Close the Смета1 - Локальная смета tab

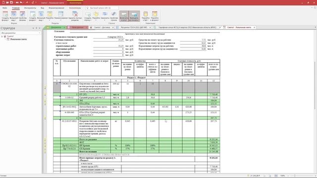(254, 27)
